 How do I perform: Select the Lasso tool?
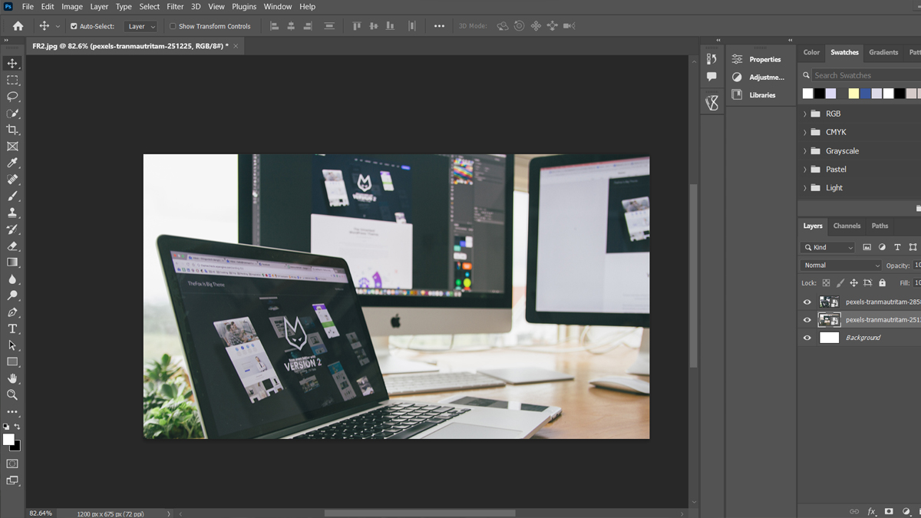12,97
